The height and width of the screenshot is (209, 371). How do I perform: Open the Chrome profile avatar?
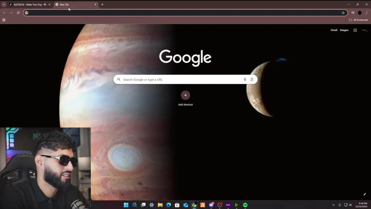point(360,13)
